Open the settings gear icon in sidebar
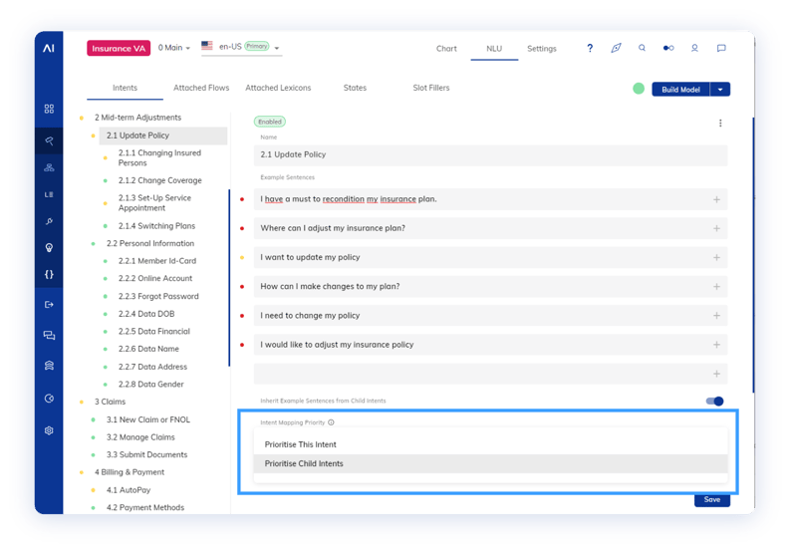This screenshot has height=552, width=790. pos(49,430)
